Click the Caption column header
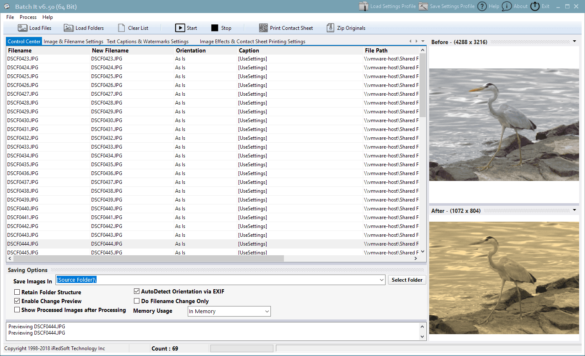The height and width of the screenshot is (356, 585). pyautogui.click(x=300, y=50)
